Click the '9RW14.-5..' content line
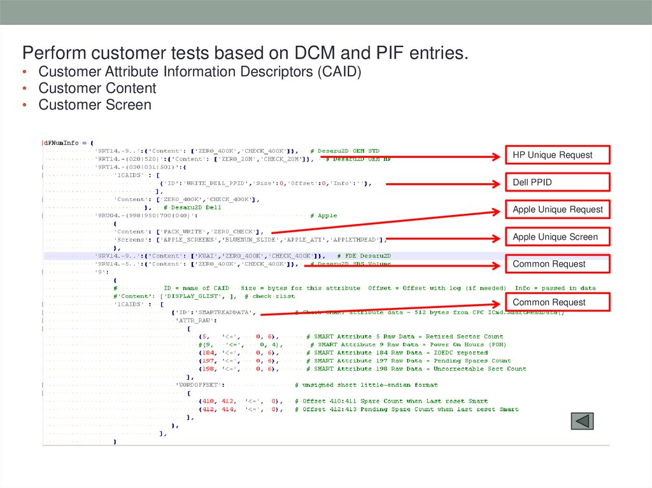This screenshot has width=652, height=488. point(197,264)
